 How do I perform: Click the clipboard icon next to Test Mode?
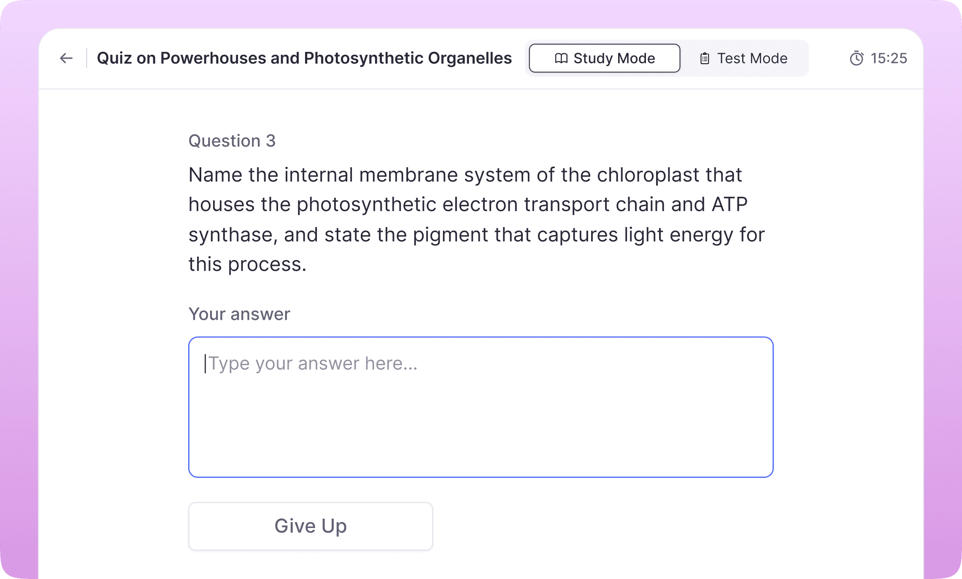pos(705,58)
